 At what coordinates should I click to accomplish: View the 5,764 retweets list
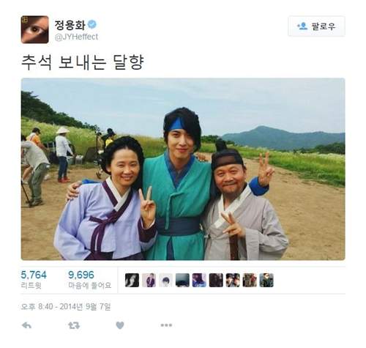click(x=34, y=279)
